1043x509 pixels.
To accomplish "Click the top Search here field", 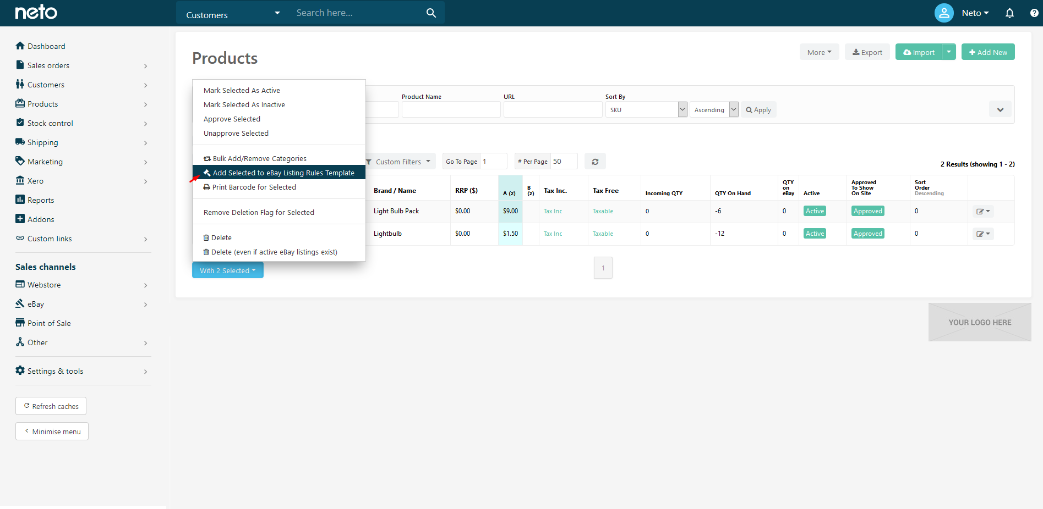I will 358,13.
